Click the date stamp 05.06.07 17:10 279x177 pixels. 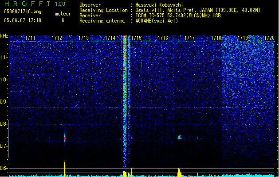pyautogui.click(x=23, y=20)
